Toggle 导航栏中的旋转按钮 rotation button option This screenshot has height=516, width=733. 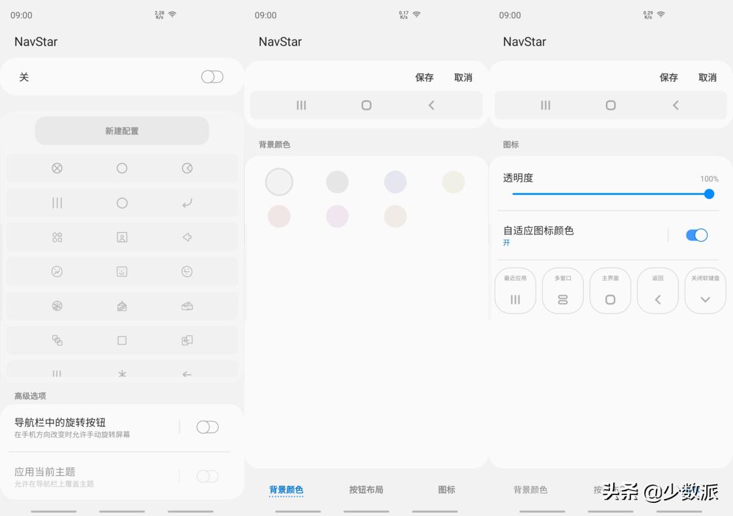(x=207, y=426)
